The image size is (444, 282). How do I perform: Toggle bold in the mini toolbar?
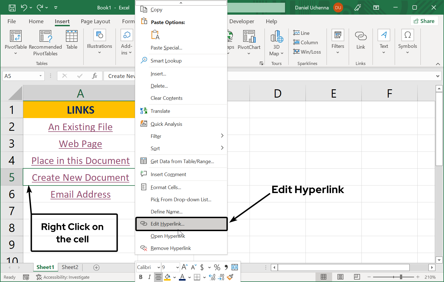click(x=141, y=277)
